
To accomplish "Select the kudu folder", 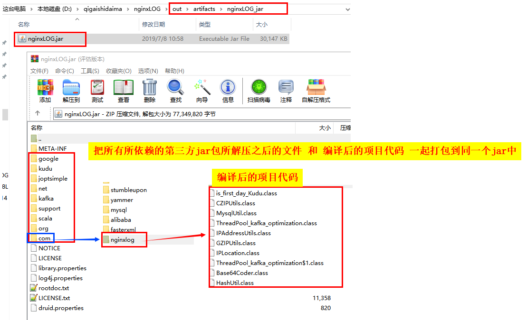I will (x=41, y=169).
